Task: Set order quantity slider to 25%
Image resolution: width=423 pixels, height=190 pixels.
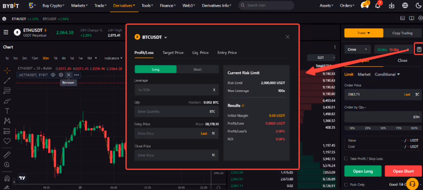Action: click(x=368, y=128)
